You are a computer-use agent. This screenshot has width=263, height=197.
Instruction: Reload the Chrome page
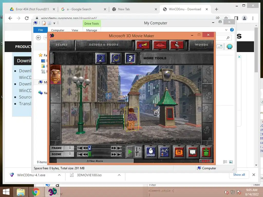point(27,18)
